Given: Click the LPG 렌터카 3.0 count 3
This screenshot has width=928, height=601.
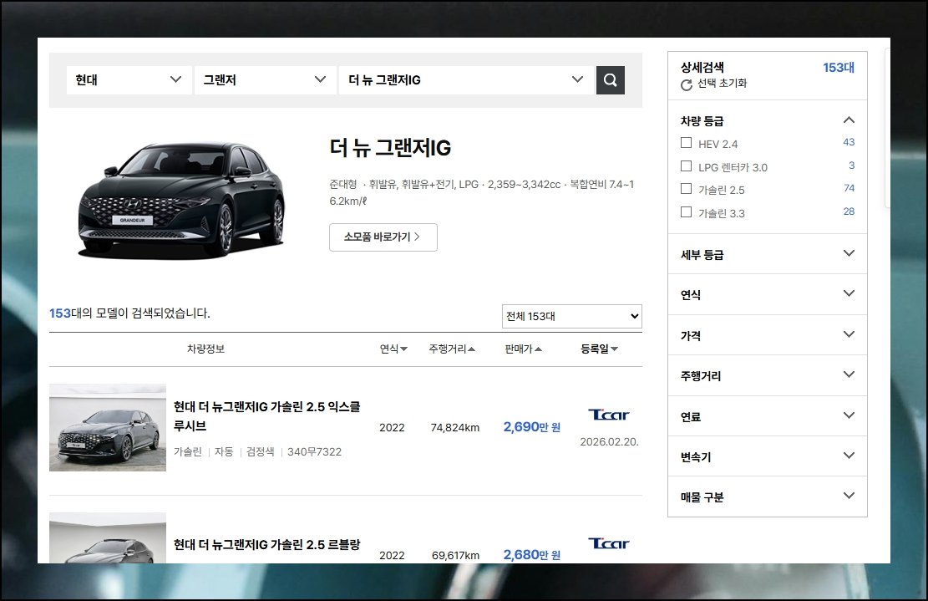Looking at the screenshot, I should coord(852,166).
